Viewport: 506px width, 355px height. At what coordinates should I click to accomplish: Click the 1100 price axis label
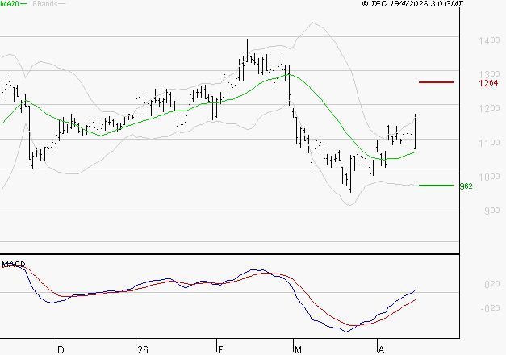[489, 143]
